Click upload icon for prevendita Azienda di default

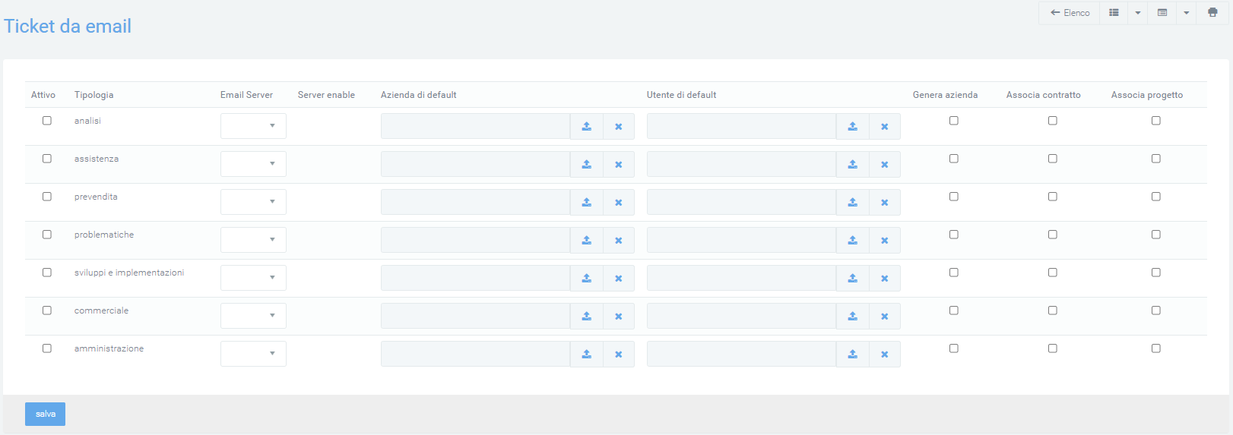587,203
